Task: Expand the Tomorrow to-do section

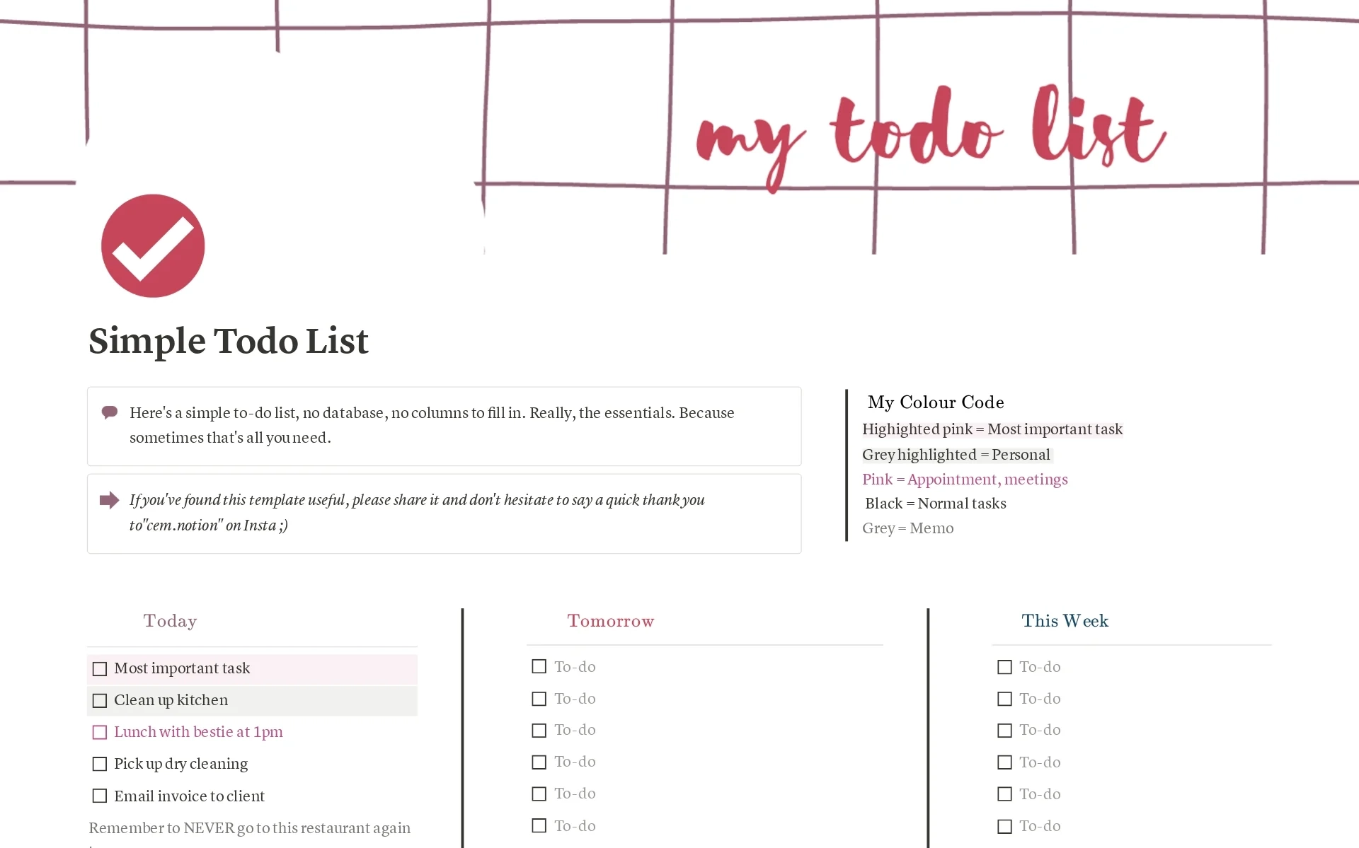Action: 610,620
